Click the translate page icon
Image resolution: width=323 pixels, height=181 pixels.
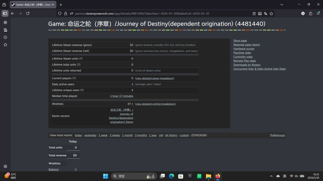click(266, 13)
